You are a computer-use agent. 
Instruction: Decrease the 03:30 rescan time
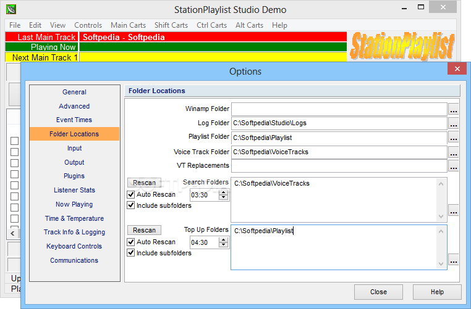223,197
